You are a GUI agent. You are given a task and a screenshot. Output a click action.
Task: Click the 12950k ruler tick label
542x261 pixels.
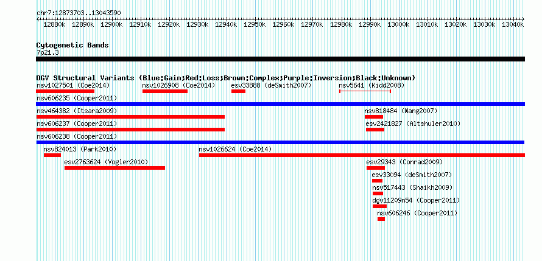[255, 25]
